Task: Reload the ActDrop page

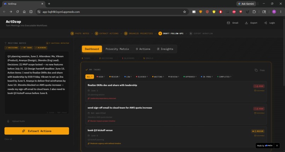Action: tap(17, 12)
